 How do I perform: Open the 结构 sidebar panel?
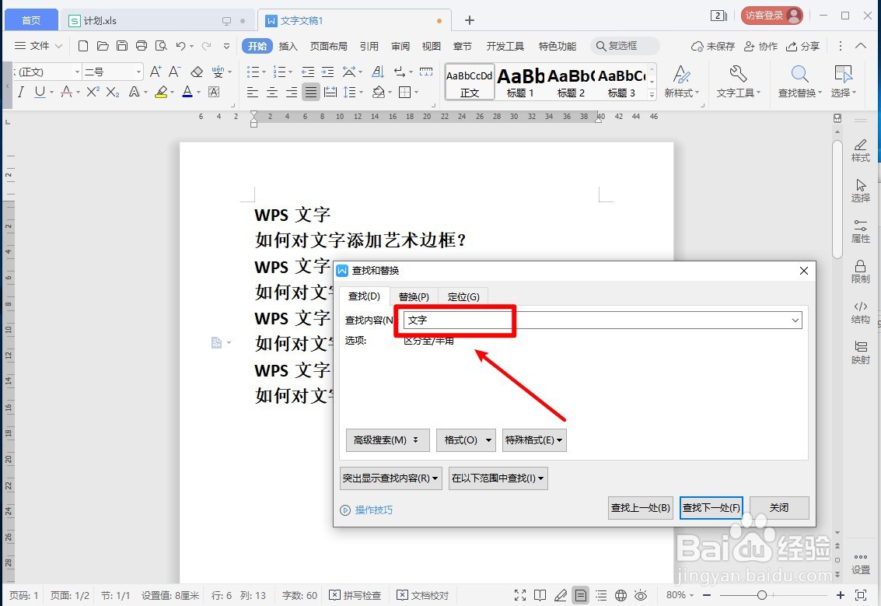[x=860, y=313]
